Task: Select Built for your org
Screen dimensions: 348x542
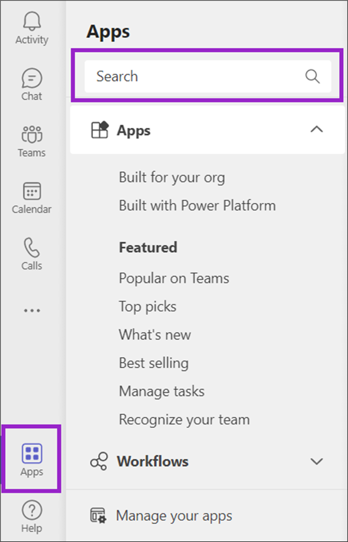Action: click(x=172, y=177)
